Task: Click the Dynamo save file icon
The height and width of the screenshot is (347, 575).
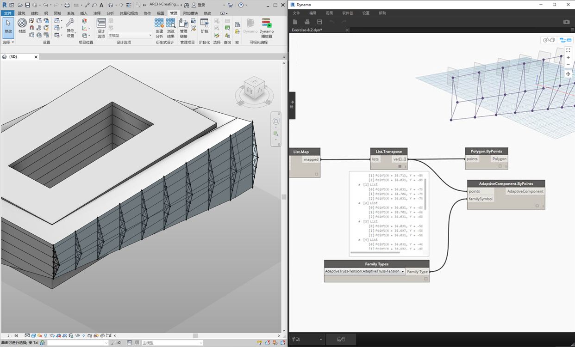Action: click(x=319, y=22)
